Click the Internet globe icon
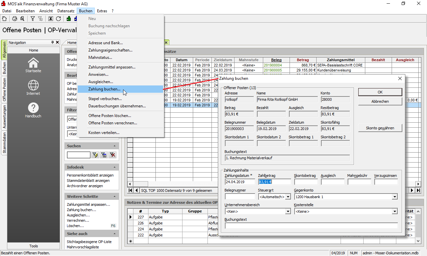Viewport: 427px width, 256px height. (x=33, y=87)
